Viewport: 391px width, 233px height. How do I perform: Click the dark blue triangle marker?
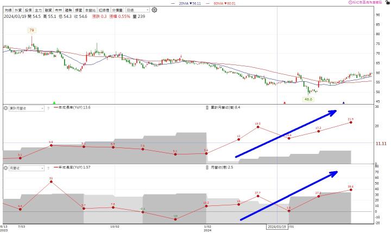(343, 102)
